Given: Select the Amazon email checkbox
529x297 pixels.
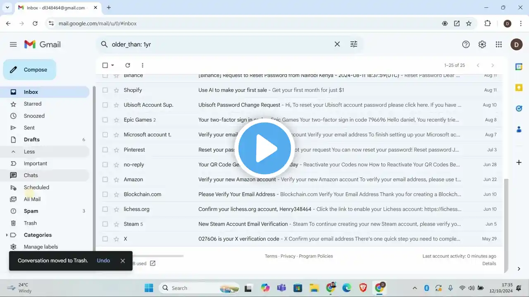Looking at the screenshot, I should 105,179.
